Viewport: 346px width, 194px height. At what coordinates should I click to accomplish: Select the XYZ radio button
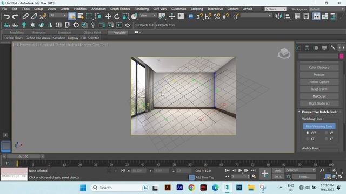(308, 133)
